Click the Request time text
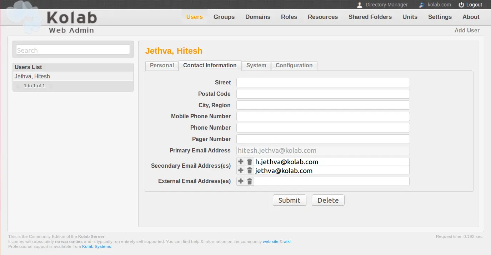Viewport: 491px width, 255px height. (460, 236)
